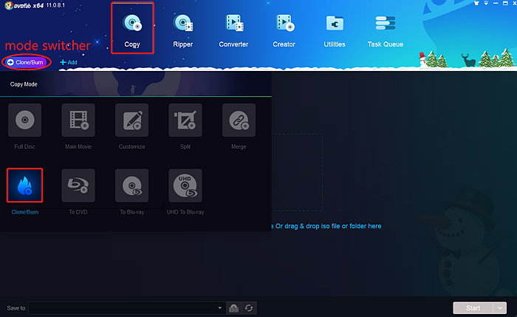Click the refresh icon beside Save to
Viewport: 517px width, 317px height.
[249, 308]
